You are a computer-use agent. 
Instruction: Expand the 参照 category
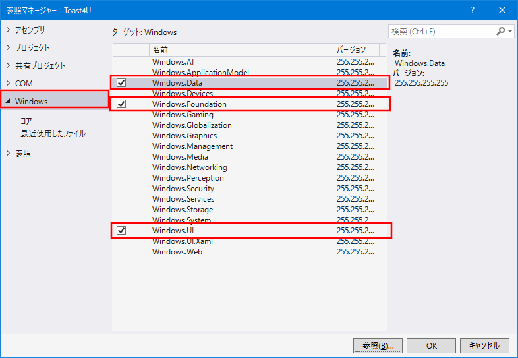point(8,153)
